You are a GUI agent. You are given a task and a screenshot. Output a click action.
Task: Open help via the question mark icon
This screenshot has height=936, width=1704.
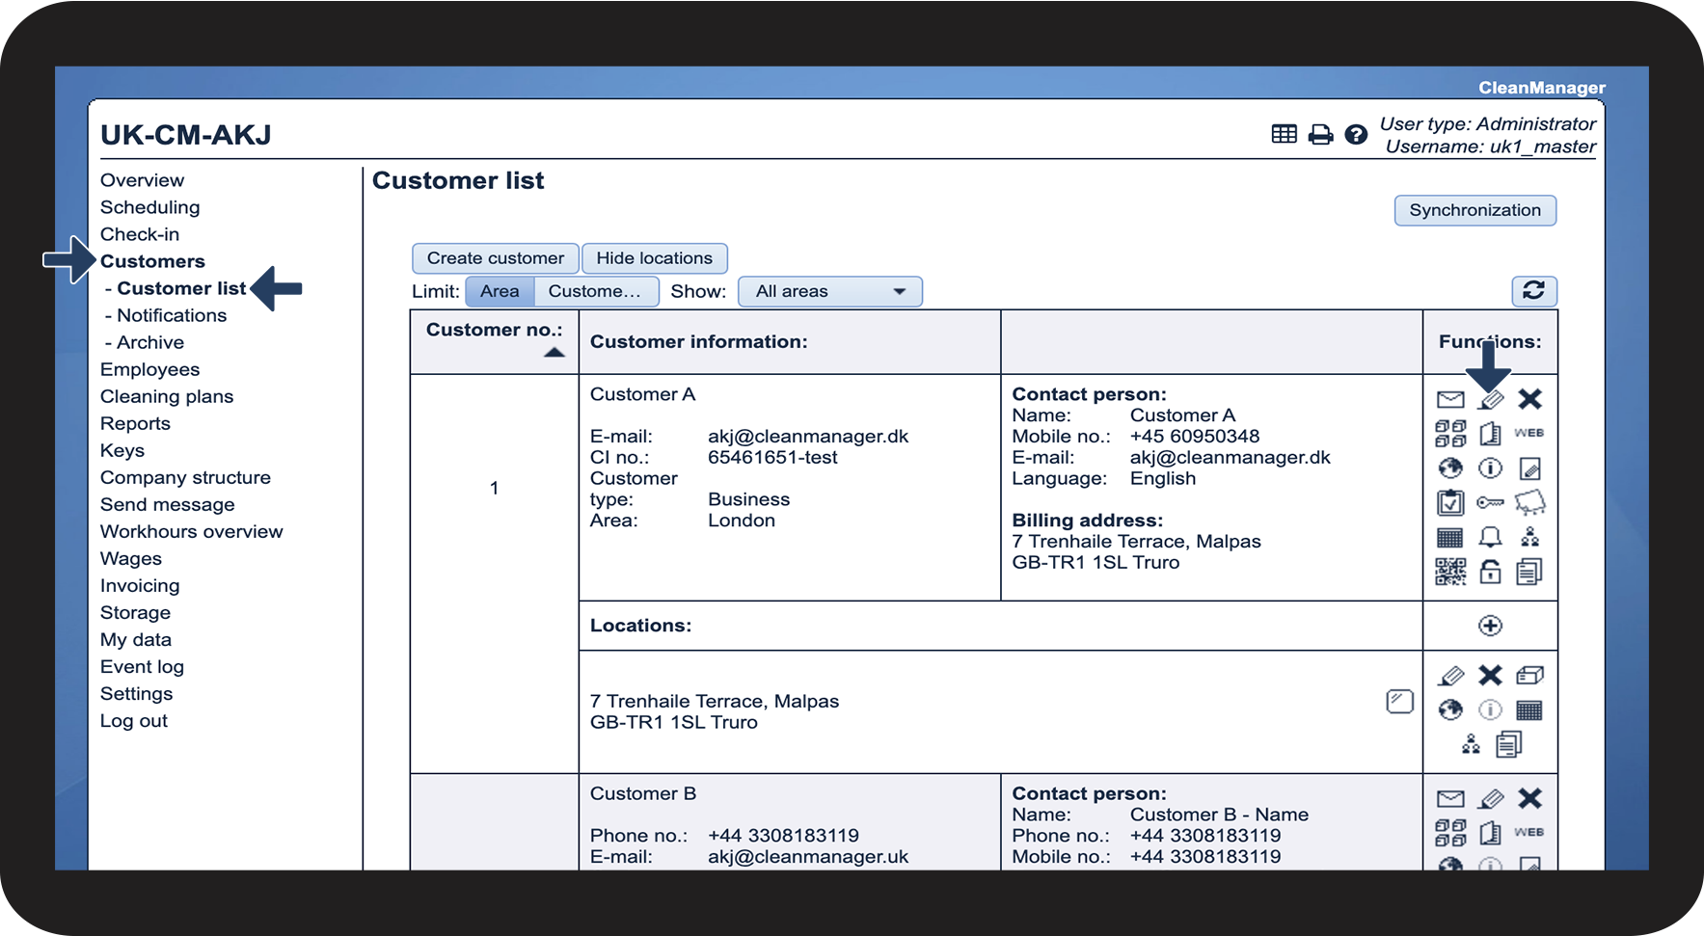coord(1356,135)
